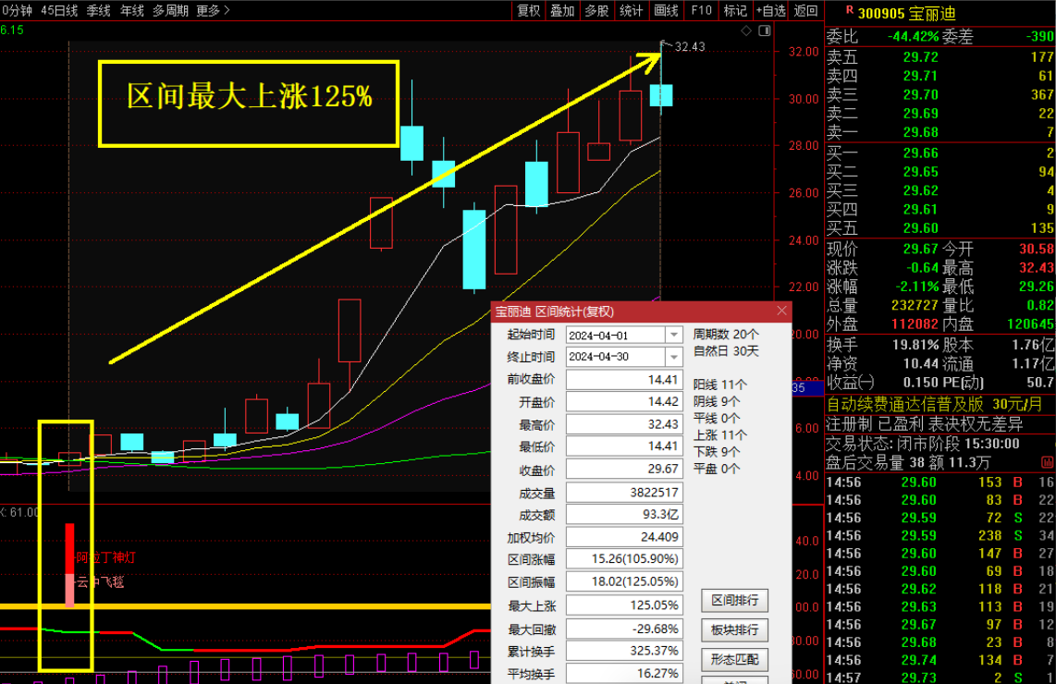1056x684 pixels.
Task: Click the 卖一 price 29.68
Action: pos(921,132)
